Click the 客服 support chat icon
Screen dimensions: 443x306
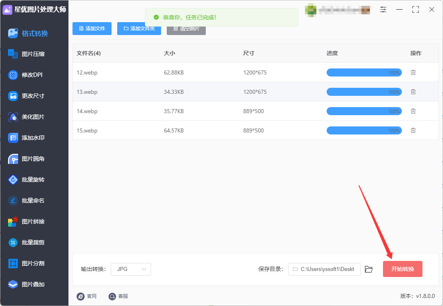pyautogui.click(x=112, y=296)
